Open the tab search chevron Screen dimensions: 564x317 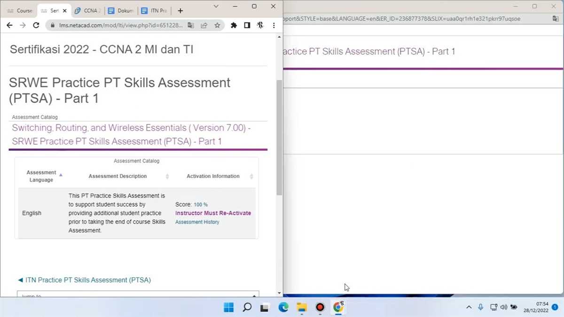click(x=216, y=7)
